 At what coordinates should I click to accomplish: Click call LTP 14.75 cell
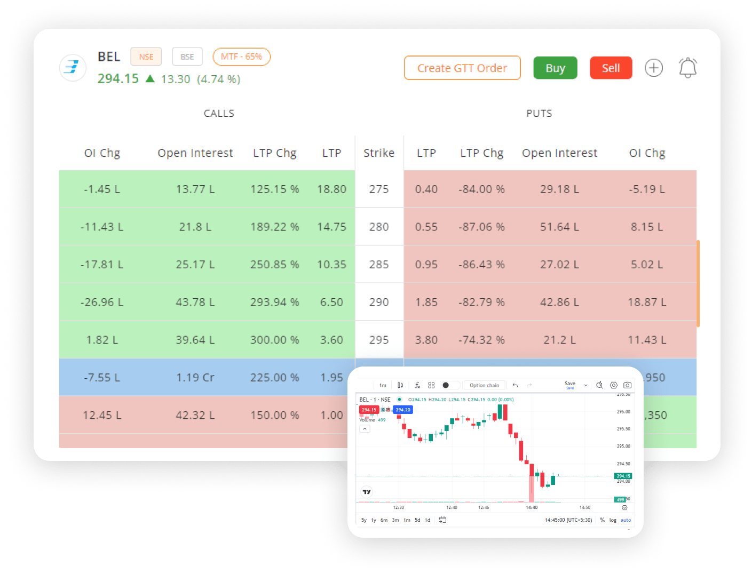tap(331, 227)
